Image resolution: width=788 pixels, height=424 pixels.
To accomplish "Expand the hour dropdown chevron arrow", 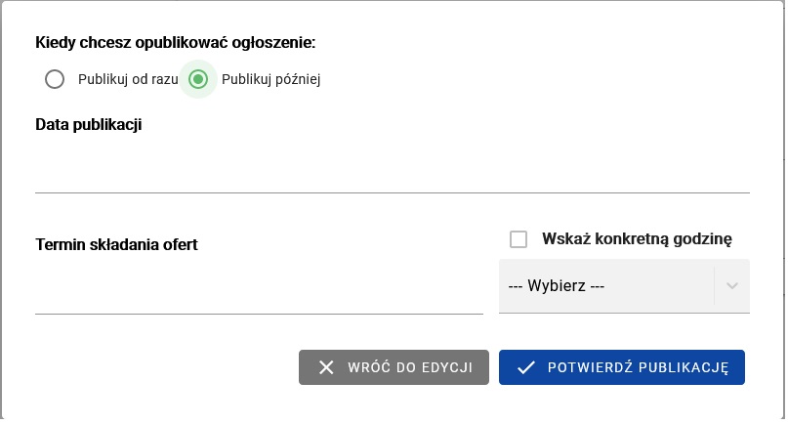I will [x=732, y=286].
